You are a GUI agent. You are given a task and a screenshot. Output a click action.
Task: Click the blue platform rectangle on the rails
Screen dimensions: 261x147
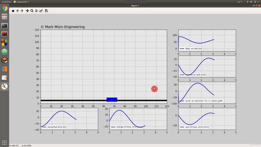click(x=112, y=100)
